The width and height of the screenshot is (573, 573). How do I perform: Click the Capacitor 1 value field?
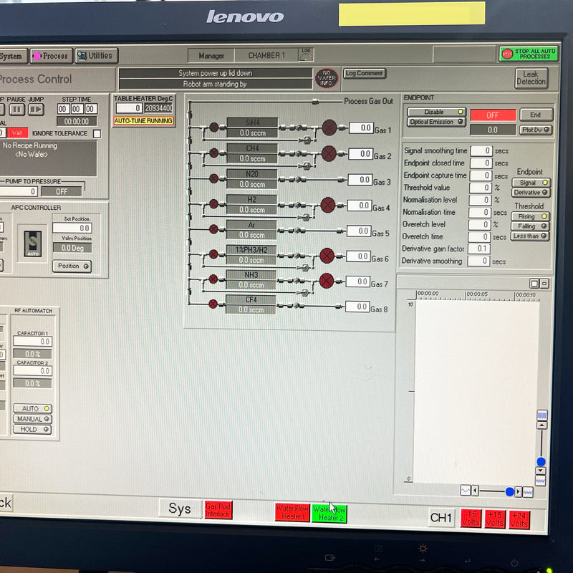pos(32,342)
